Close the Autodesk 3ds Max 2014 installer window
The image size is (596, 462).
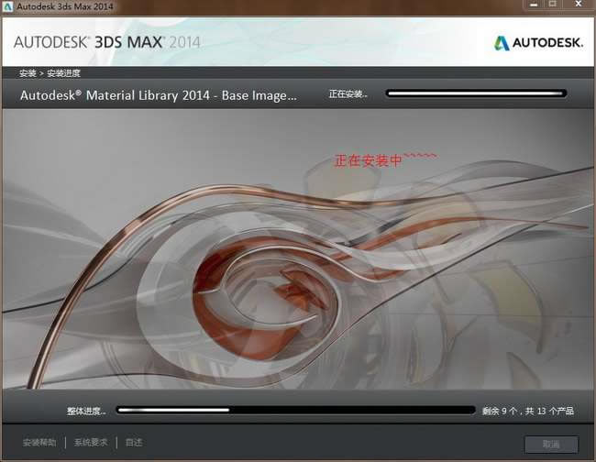pos(579,5)
